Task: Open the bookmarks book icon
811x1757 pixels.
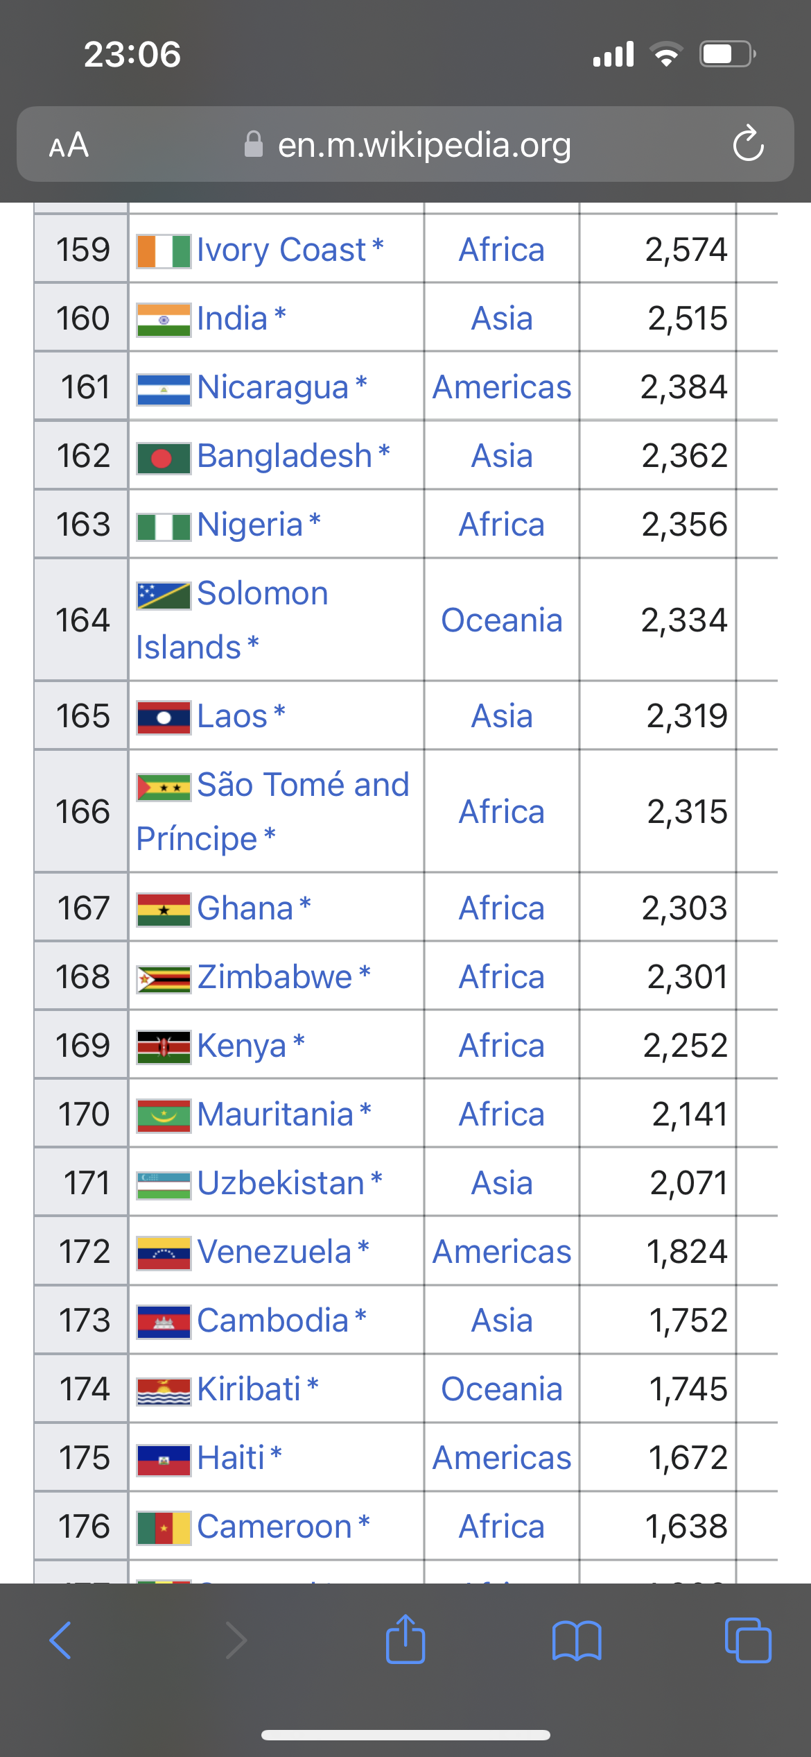Action: click(x=577, y=1641)
